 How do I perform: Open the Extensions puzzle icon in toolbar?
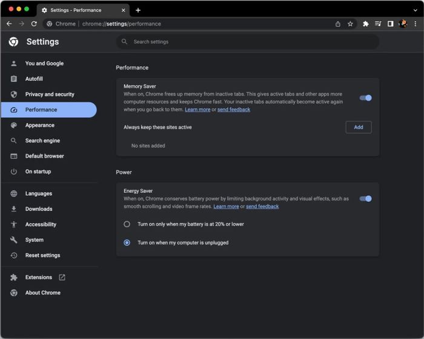coord(366,24)
